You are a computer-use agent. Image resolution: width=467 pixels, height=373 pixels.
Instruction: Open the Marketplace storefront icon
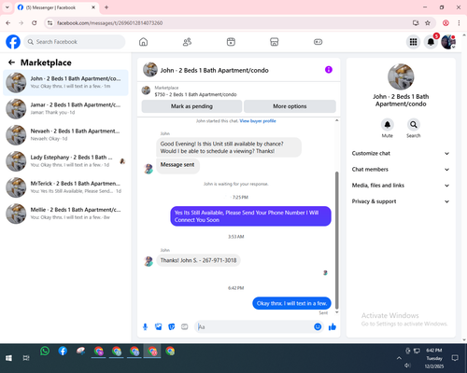click(x=274, y=42)
